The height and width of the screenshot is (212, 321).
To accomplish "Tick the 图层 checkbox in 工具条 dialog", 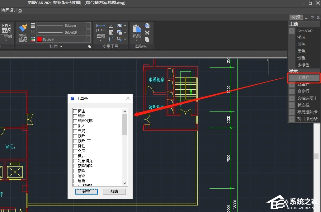I will (75, 151).
